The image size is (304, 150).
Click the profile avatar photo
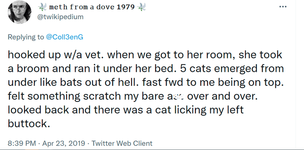20,12
